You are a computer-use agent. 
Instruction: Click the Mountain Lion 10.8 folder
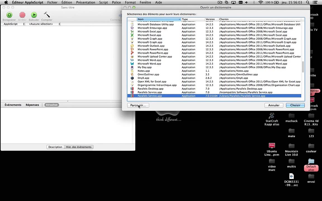click(x=292, y=146)
